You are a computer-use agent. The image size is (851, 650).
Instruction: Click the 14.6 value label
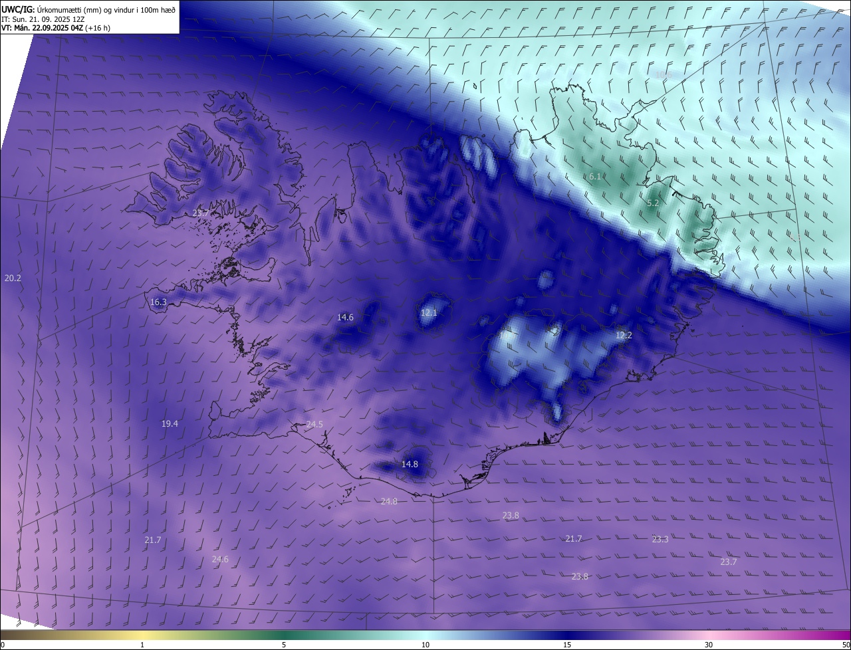coord(345,318)
